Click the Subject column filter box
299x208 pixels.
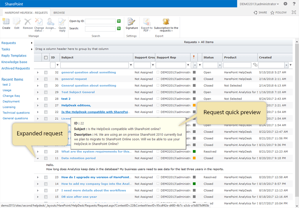tap(94, 65)
